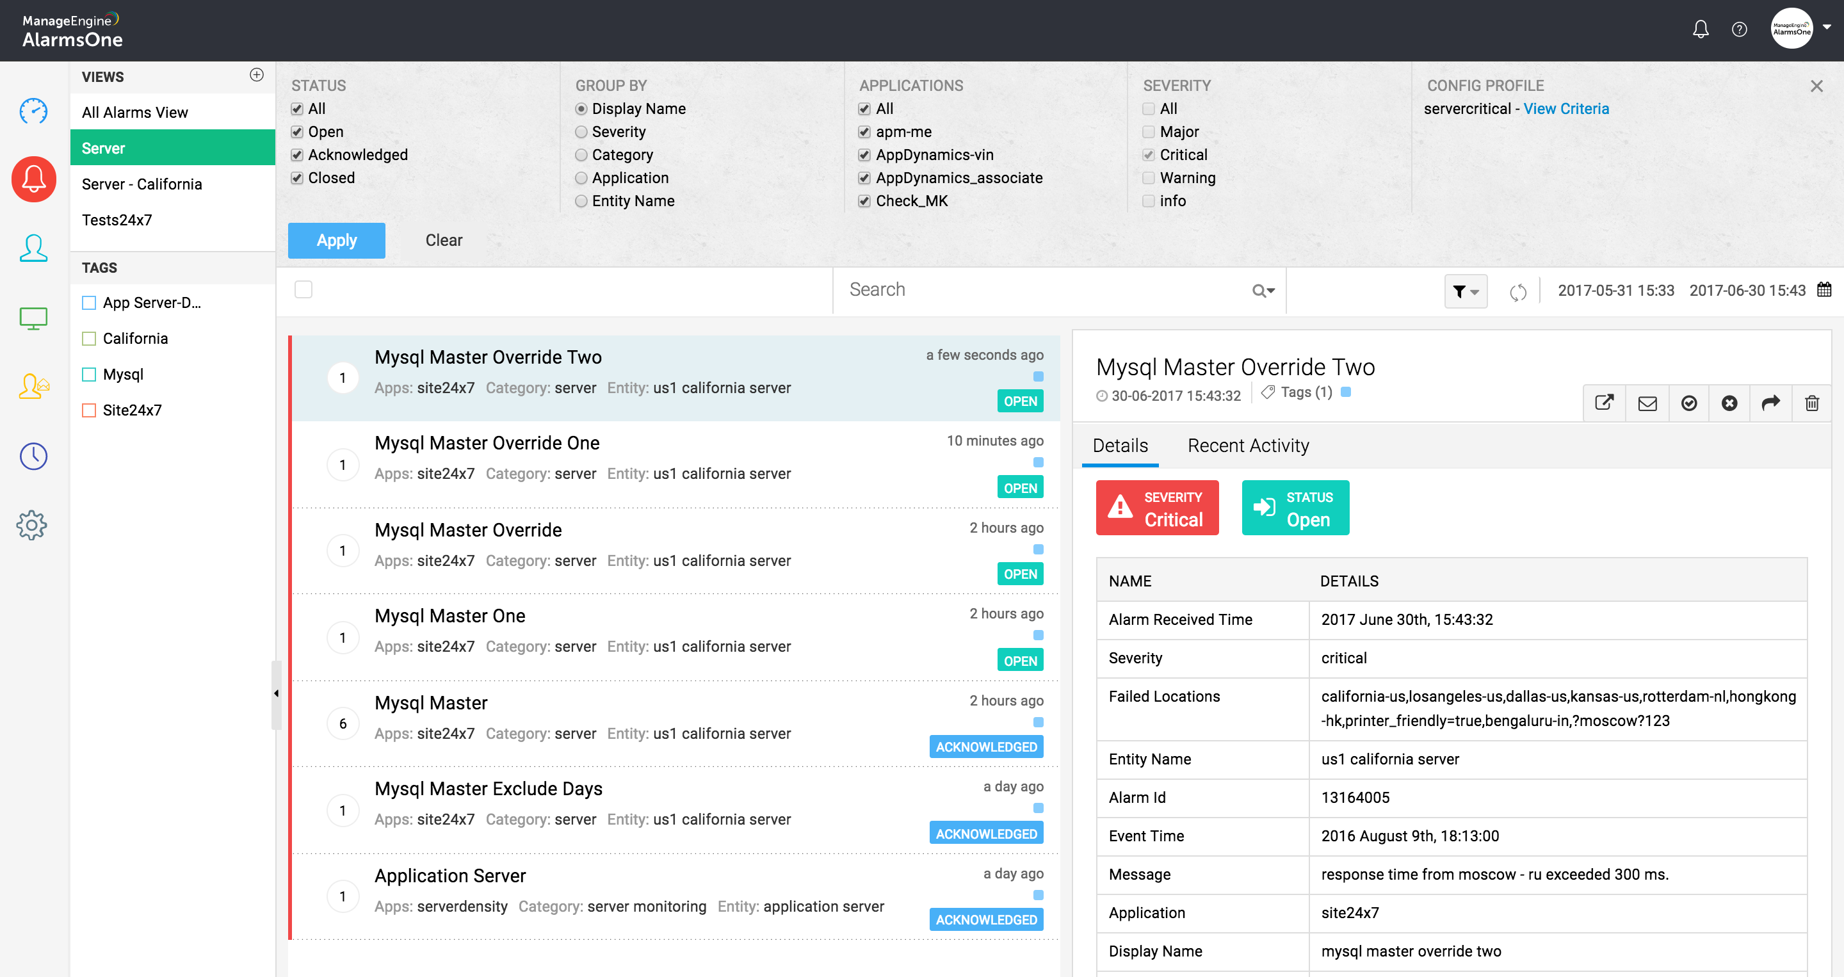Select the Server view
This screenshot has width=1844, height=977.
pyautogui.click(x=172, y=148)
